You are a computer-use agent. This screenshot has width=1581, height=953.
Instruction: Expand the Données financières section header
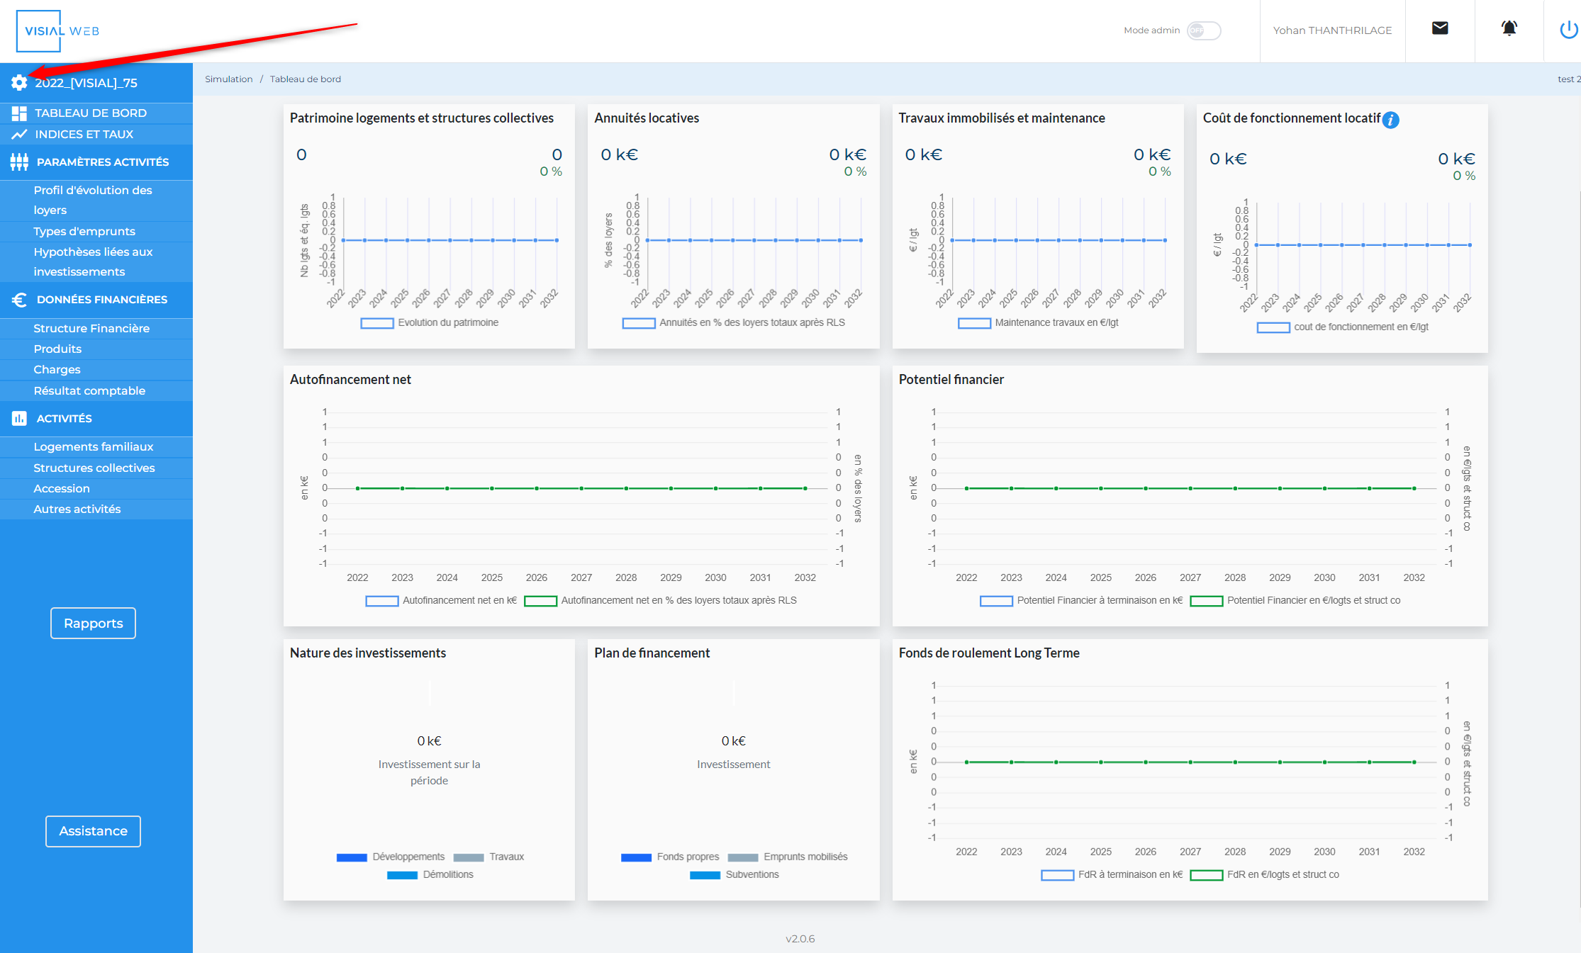tap(101, 300)
